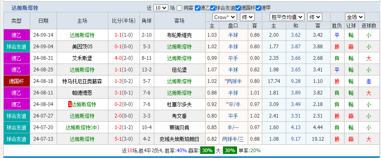
Task: Click the 进球数 column header
Action: click(369, 26)
